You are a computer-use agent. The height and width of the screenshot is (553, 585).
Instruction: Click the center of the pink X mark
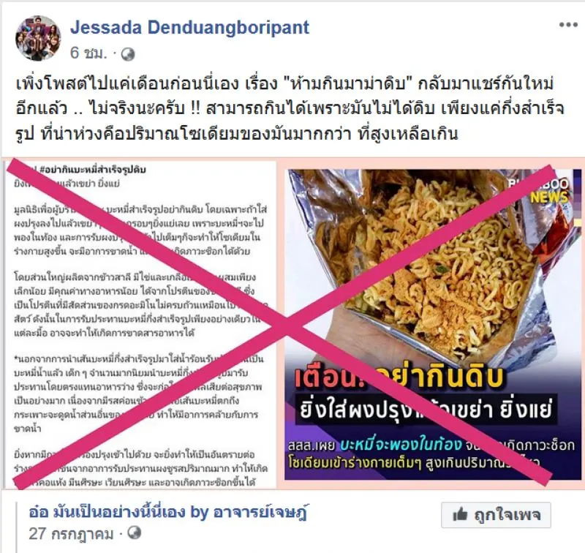pos(287,325)
